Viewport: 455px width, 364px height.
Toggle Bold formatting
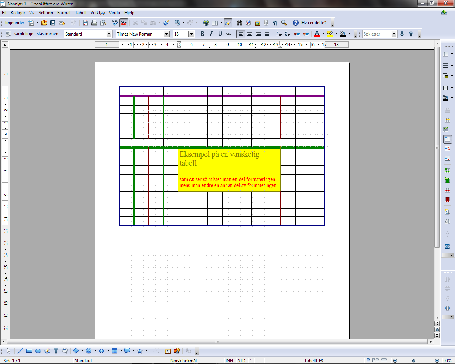point(202,34)
